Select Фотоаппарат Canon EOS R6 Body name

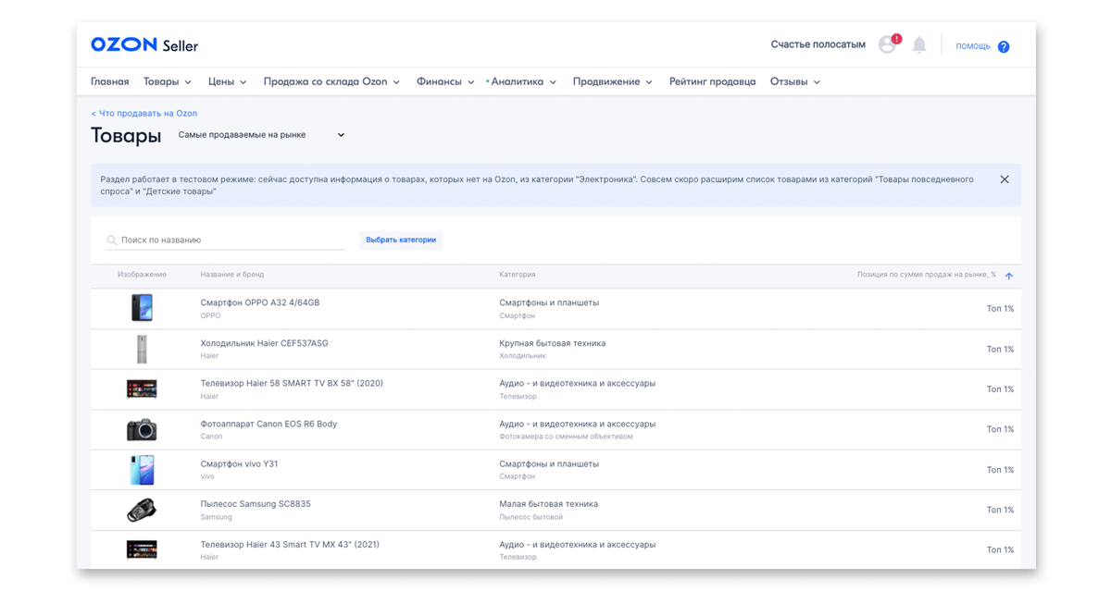268,424
